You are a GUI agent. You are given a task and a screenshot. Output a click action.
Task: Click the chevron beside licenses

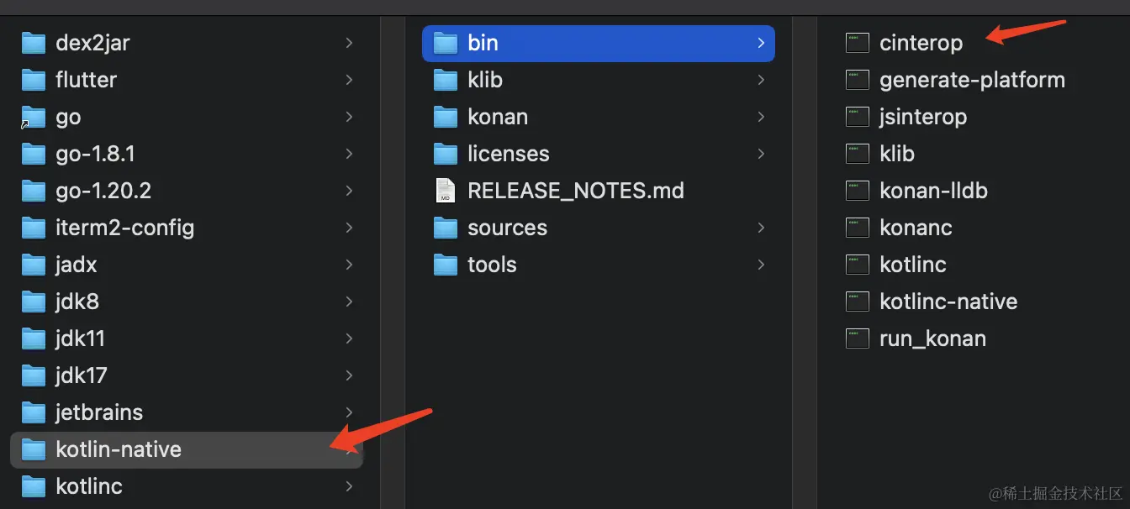click(x=761, y=154)
